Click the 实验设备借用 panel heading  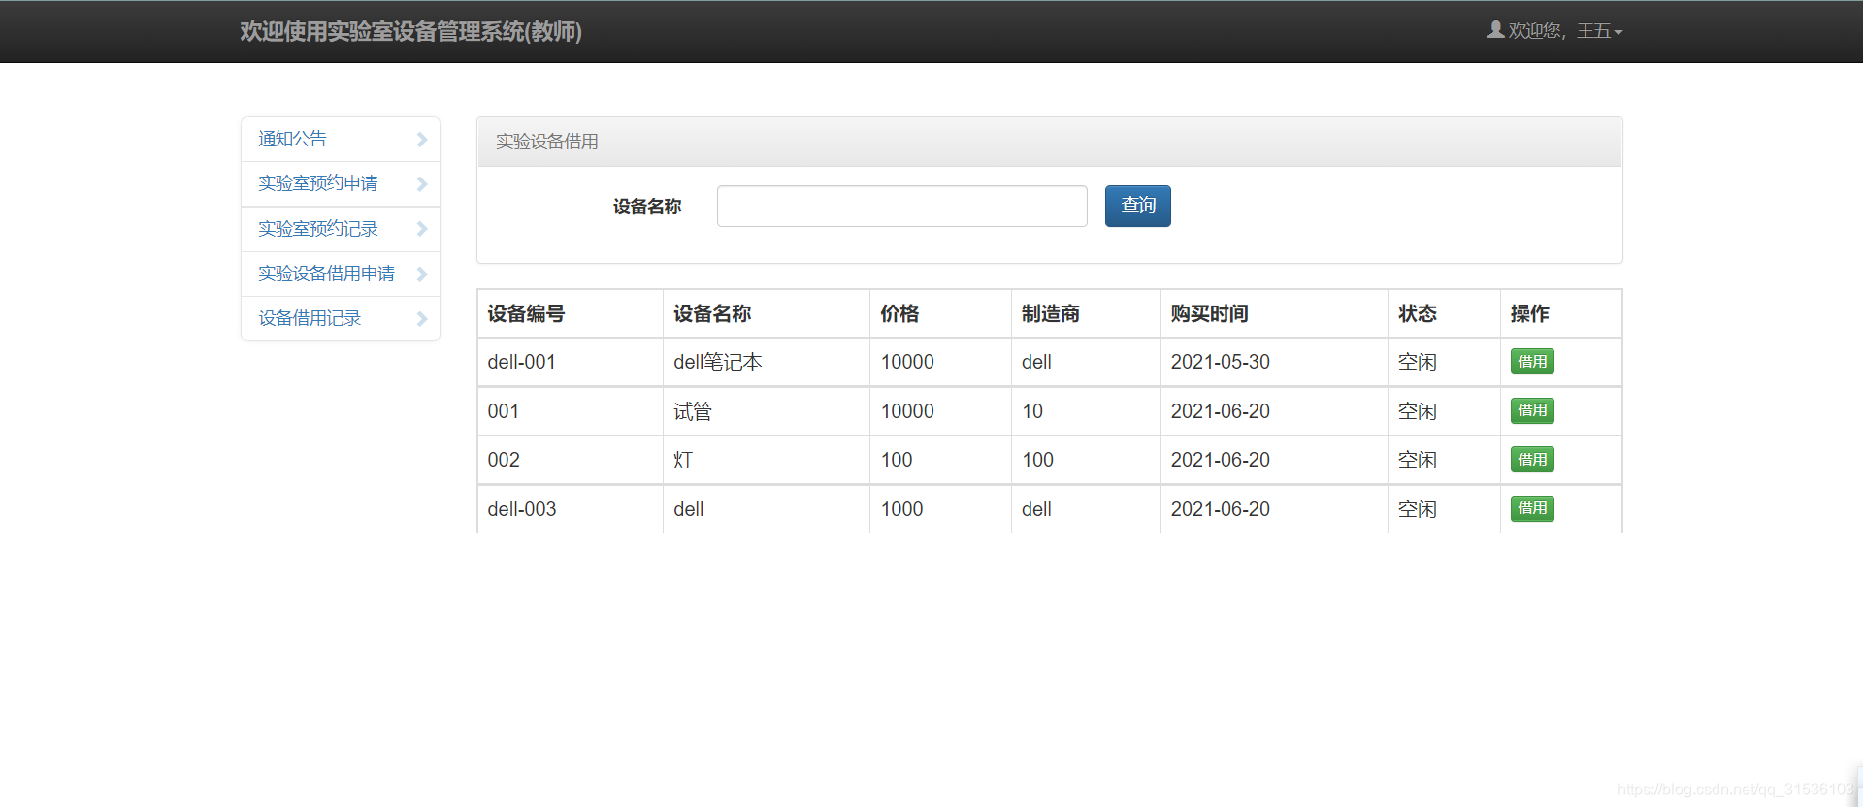1049,142
